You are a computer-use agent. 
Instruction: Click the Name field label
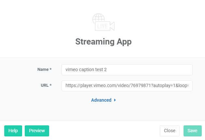43,70
